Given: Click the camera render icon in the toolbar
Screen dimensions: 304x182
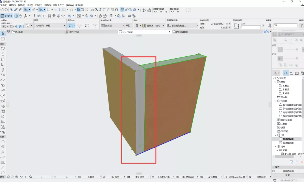Looking at the screenshot, I should (x=111, y=16).
